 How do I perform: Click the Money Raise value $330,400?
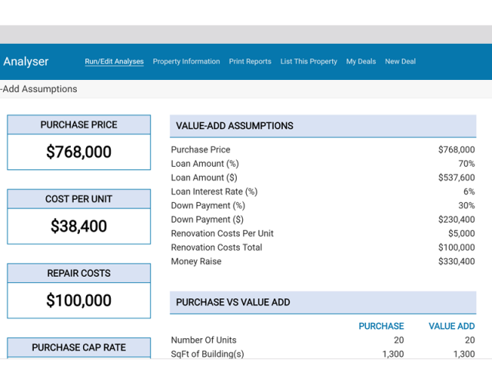[x=457, y=261]
